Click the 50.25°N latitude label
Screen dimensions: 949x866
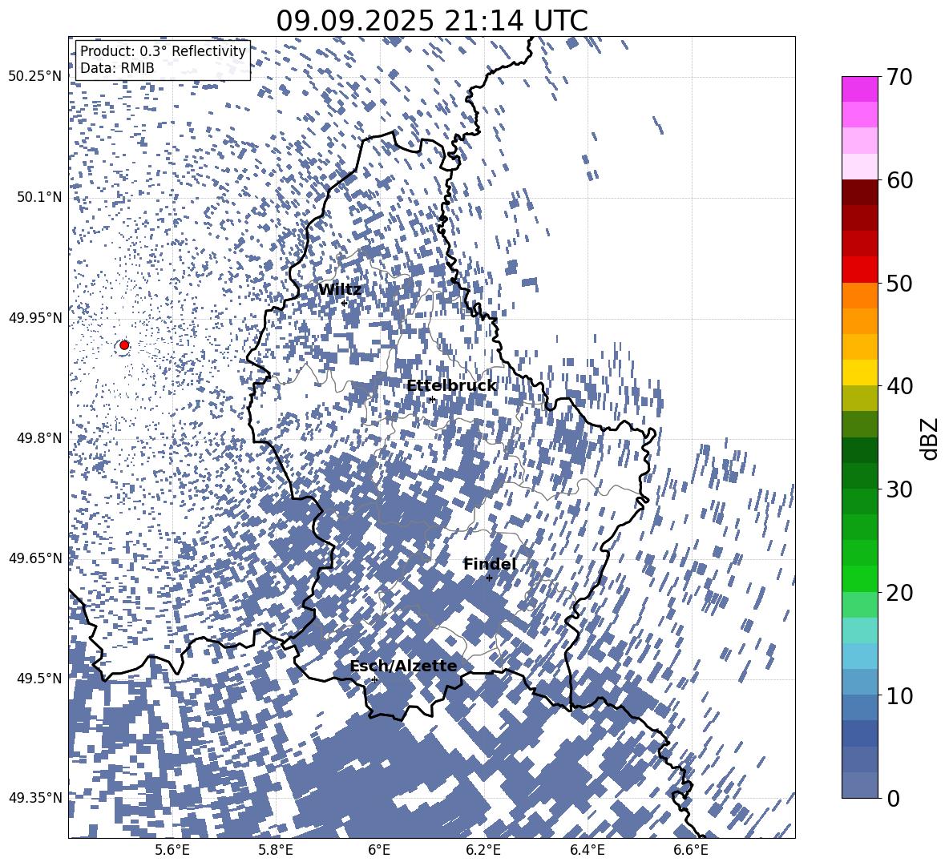point(35,77)
